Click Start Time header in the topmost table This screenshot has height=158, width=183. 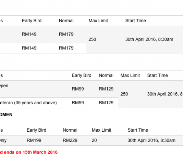[135, 21]
